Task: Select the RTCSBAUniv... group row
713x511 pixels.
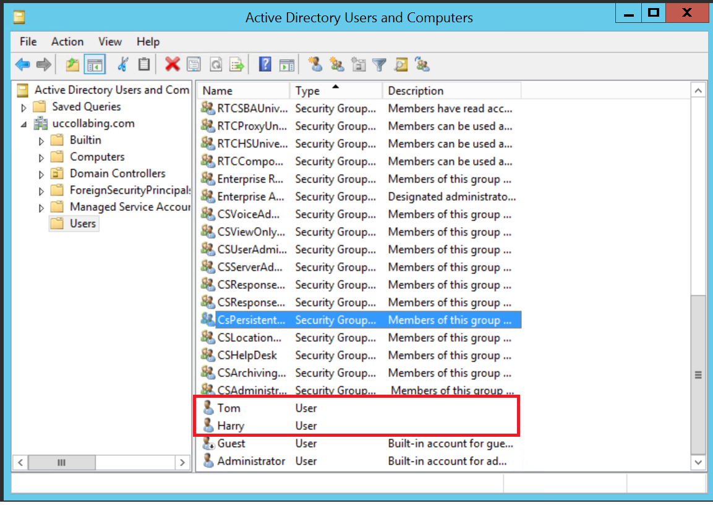Action: [361, 108]
